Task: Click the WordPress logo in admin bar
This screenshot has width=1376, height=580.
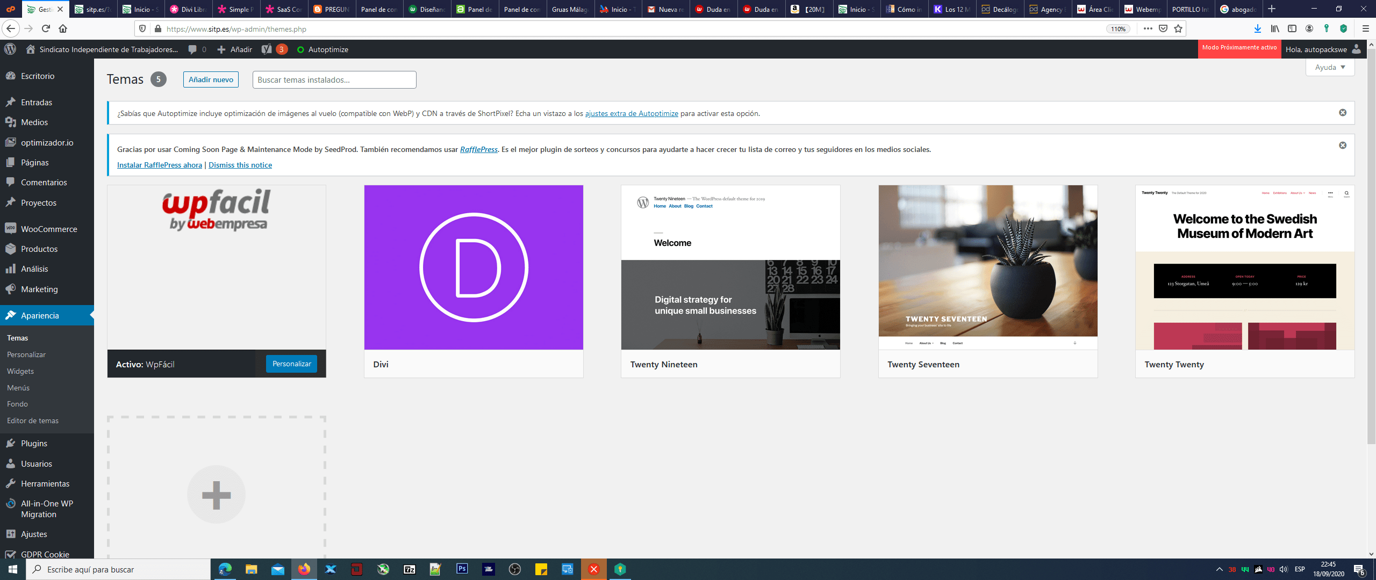Action: [x=10, y=49]
